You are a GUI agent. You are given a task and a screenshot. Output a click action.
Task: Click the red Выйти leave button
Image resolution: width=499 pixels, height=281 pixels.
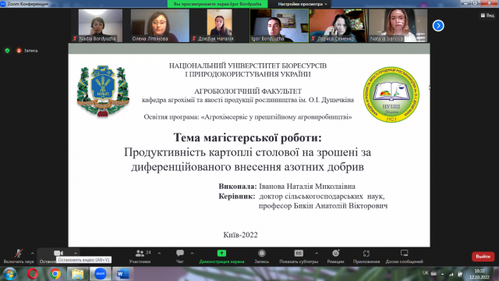tap(483, 257)
